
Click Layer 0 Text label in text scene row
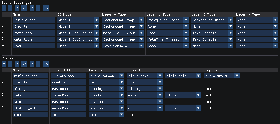tap(131, 115)
